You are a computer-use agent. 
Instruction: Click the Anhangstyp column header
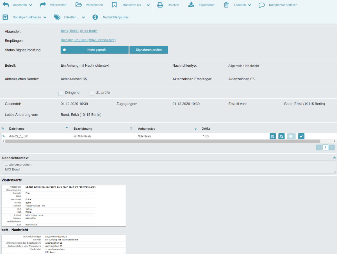(x=147, y=129)
